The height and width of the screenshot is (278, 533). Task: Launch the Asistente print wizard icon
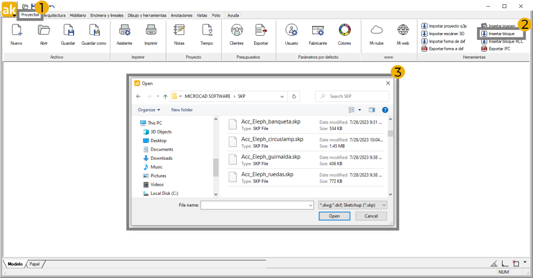tap(124, 30)
